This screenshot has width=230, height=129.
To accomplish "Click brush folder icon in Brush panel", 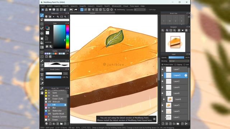I will [61, 124].
